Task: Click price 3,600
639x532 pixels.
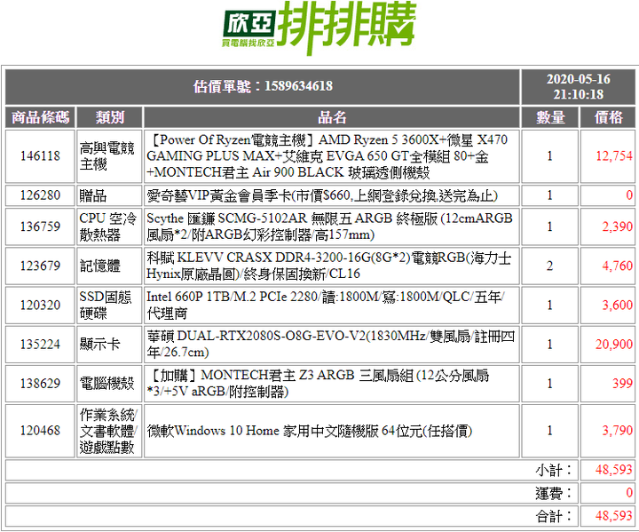Action: pyautogui.click(x=618, y=305)
